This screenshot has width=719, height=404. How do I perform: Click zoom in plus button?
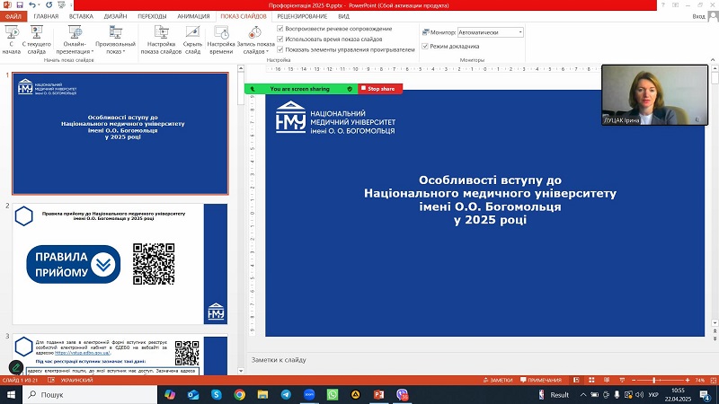coord(688,380)
